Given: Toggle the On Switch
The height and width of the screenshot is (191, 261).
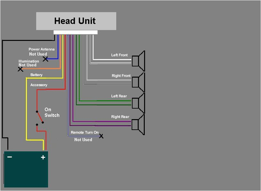Looking at the screenshot, I should [39, 117].
